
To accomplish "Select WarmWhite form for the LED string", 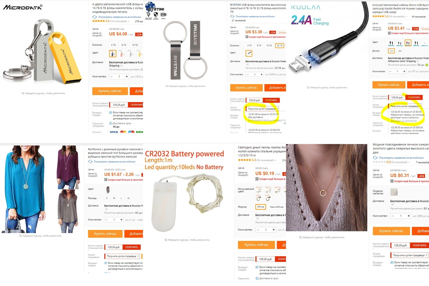I will [x=276, y=207].
